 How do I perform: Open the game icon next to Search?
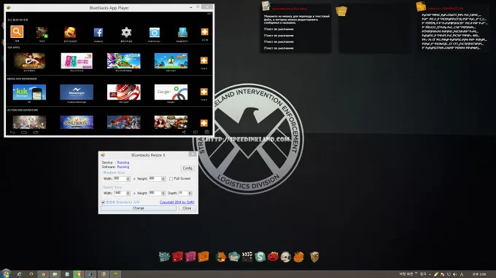(x=42, y=33)
